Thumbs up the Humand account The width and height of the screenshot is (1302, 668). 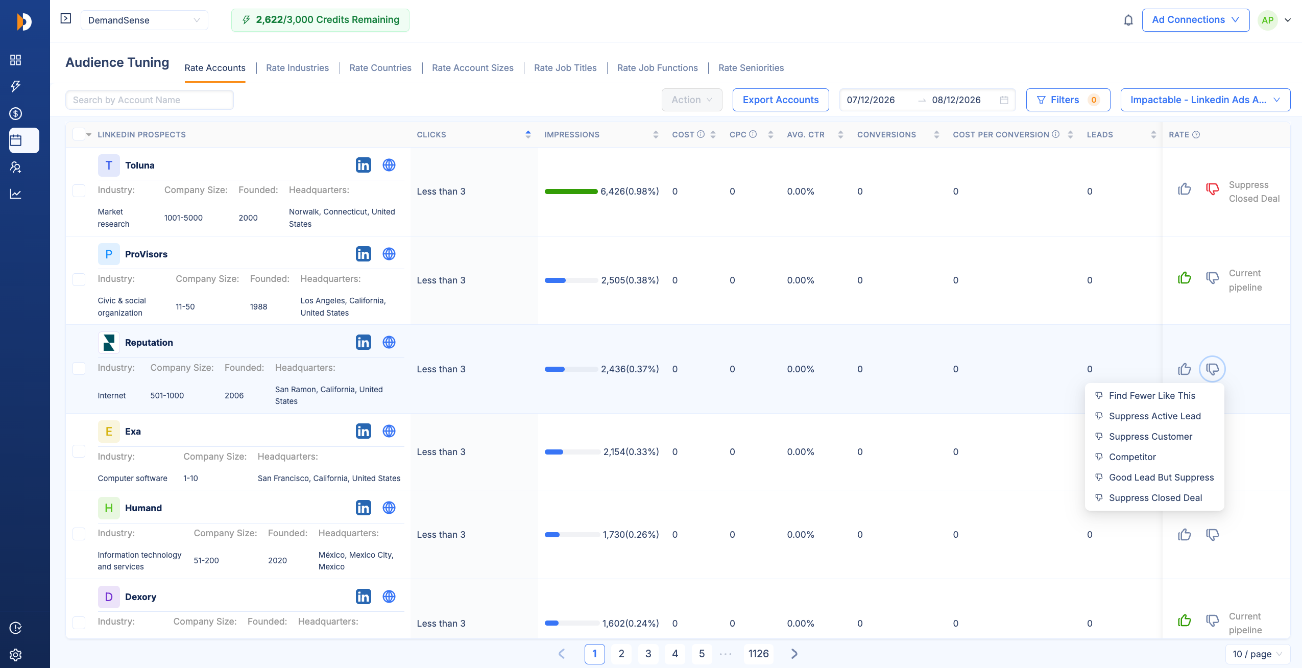click(1185, 535)
